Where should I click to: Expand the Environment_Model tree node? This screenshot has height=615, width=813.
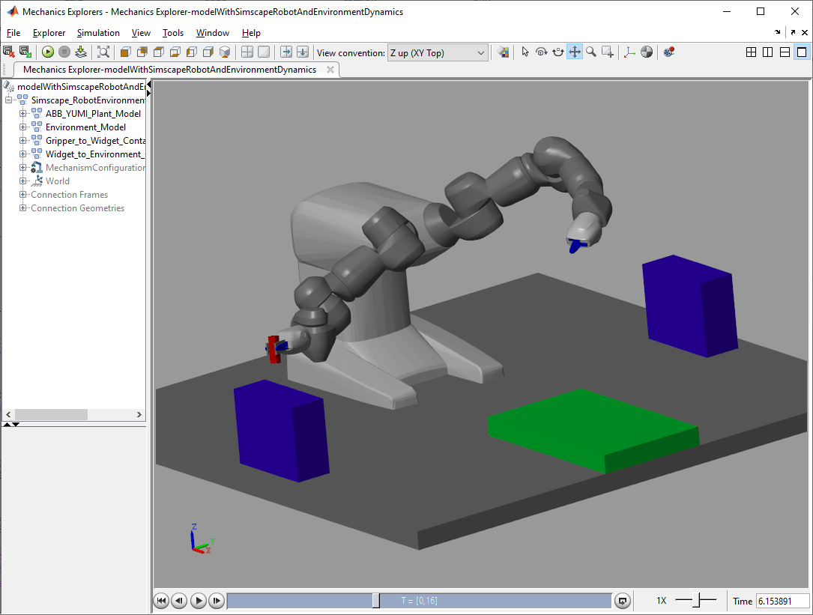pos(22,127)
